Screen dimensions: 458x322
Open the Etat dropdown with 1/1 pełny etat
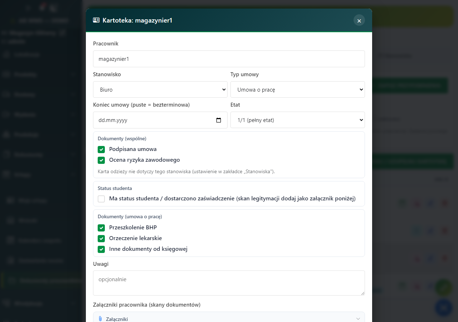coord(298,120)
